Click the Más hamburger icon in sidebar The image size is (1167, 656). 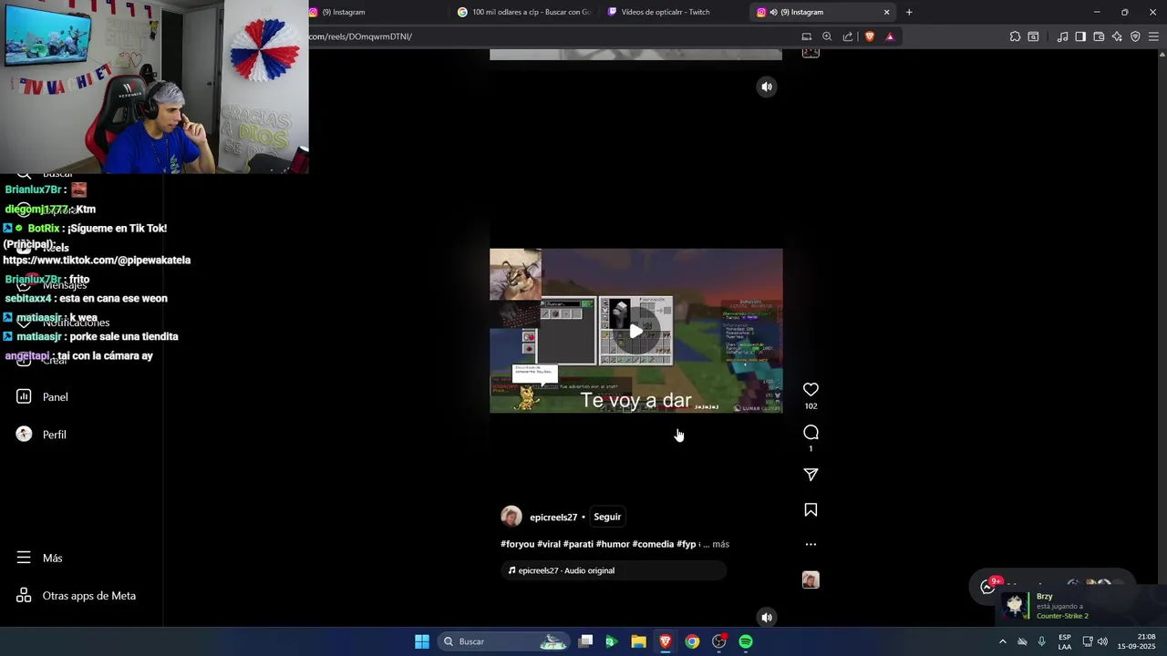point(24,558)
